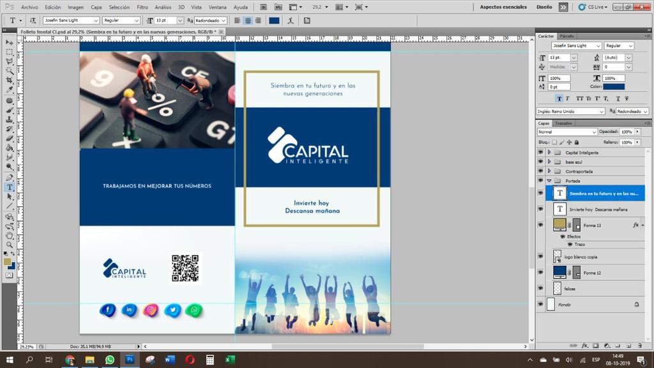Image resolution: width=654 pixels, height=368 pixels.
Task: Hide the base azul layer group
Action: (x=540, y=162)
